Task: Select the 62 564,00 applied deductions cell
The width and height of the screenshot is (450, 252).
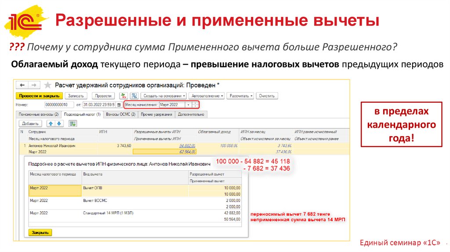Action: (x=164, y=151)
